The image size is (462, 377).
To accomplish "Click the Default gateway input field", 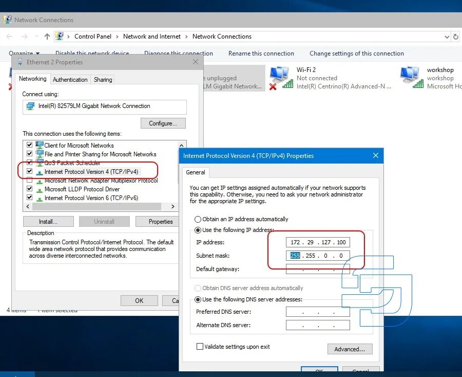I will [317, 268].
